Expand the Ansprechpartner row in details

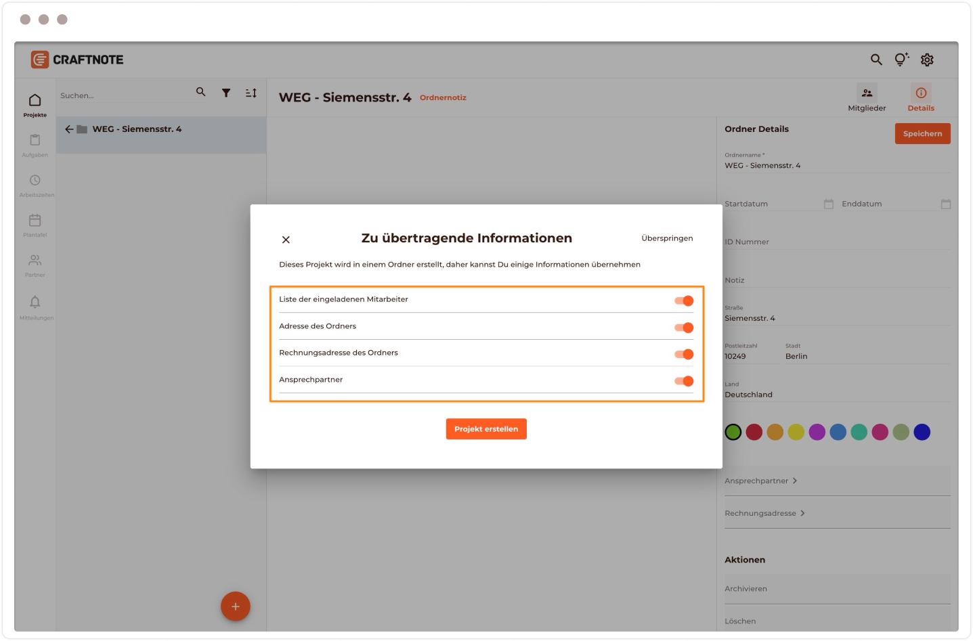[761, 481]
